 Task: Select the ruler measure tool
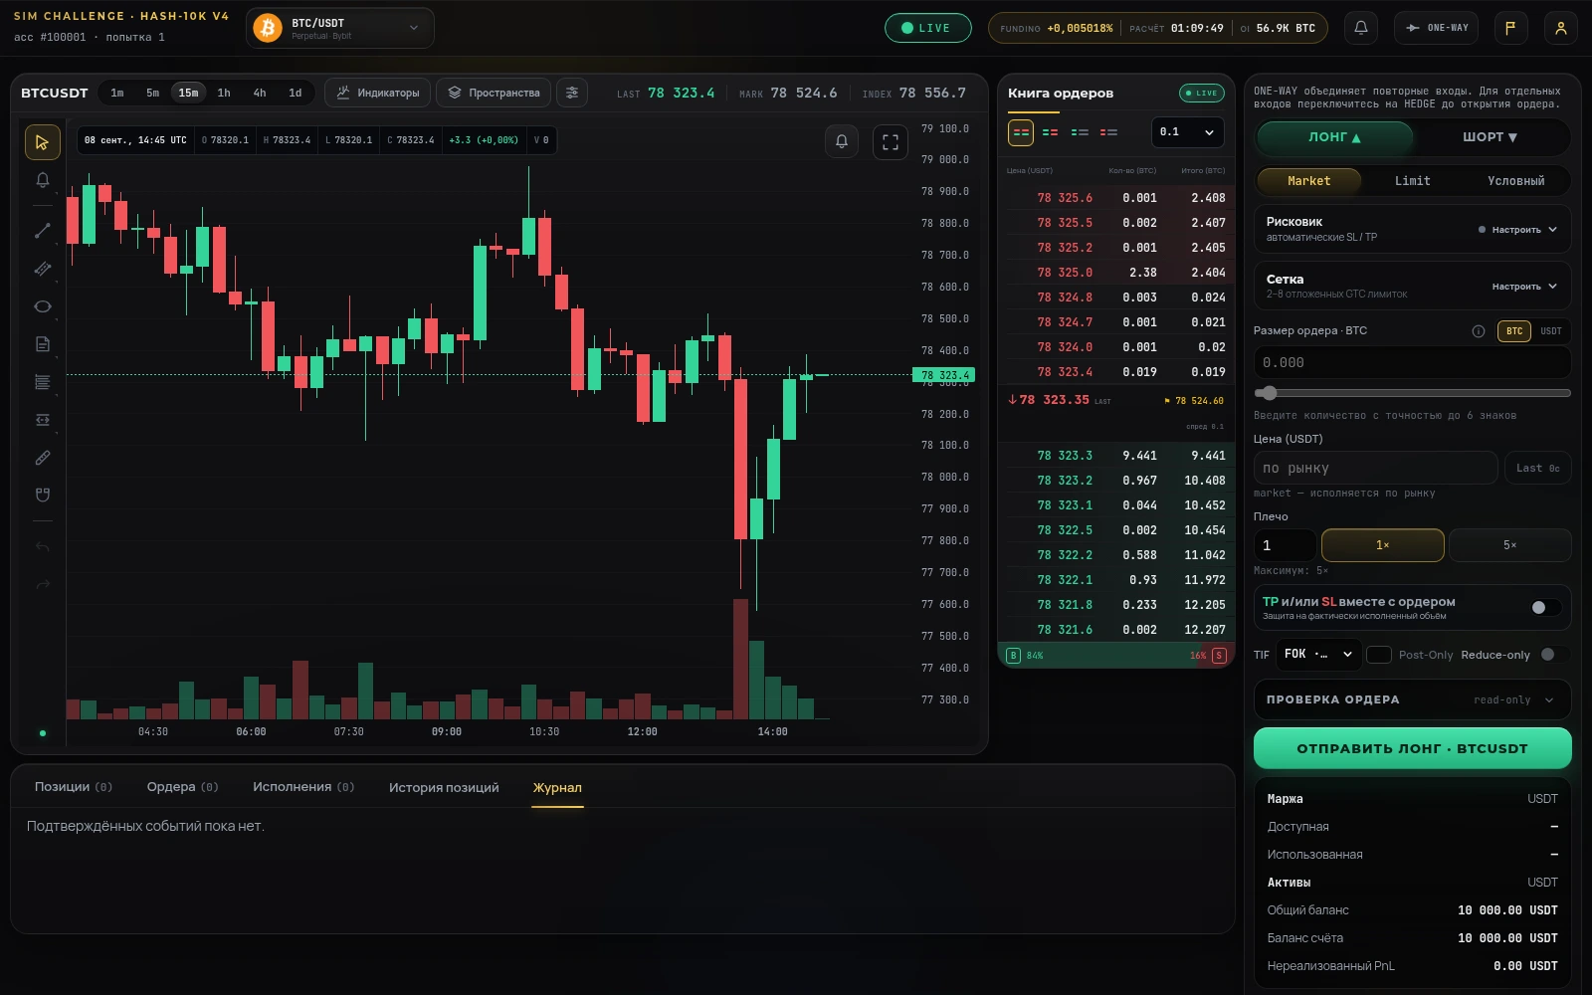point(42,458)
